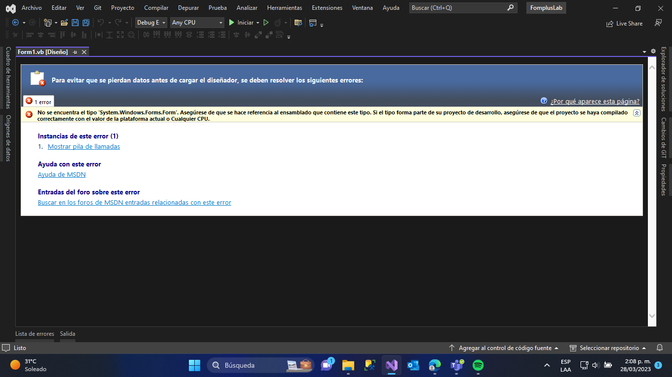The height and width of the screenshot is (377, 672).
Task: Click the Open File folder icon
Action: click(64, 23)
